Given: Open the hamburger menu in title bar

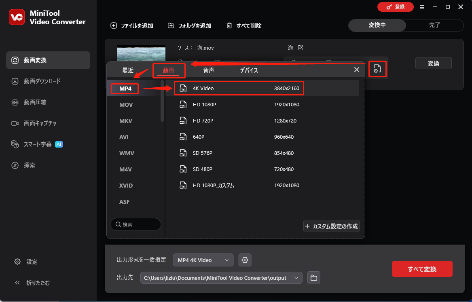Looking at the screenshot, I should [x=422, y=7].
